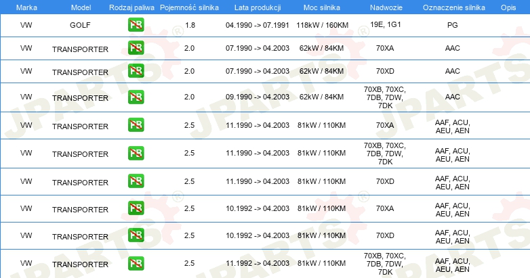Select the PG engine code cell
This screenshot has height=278, width=530.
click(x=452, y=25)
